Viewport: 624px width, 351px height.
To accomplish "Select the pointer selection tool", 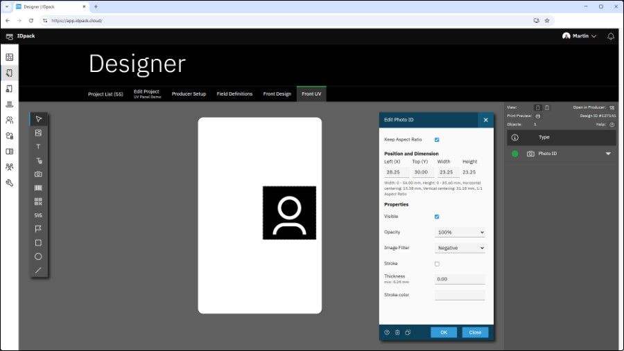I will [38, 119].
